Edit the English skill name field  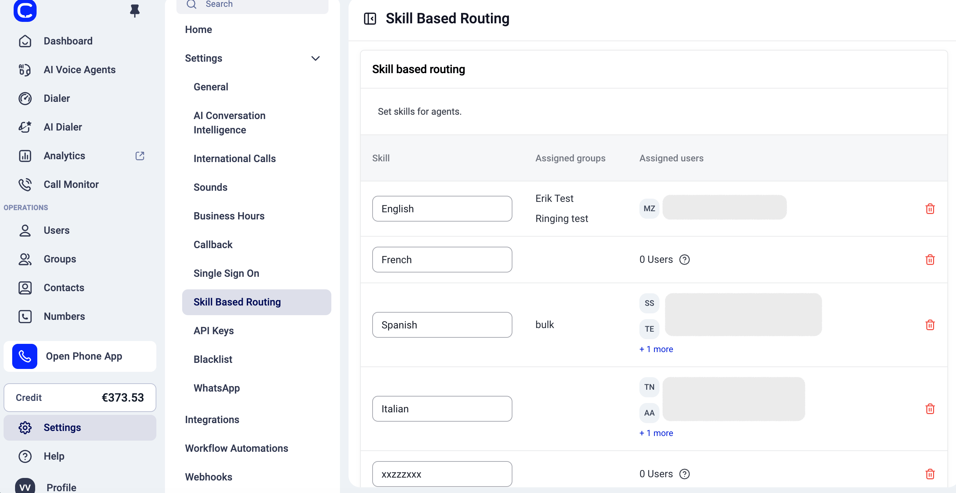point(442,209)
